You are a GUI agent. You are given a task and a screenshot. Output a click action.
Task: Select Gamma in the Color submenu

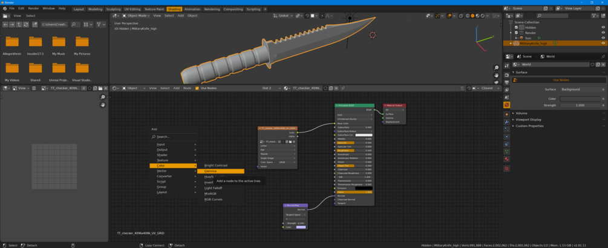point(221,171)
